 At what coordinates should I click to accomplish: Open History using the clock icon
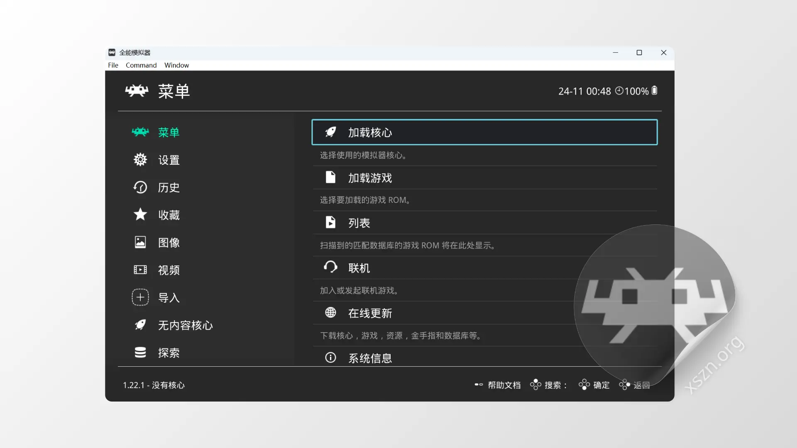coord(140,187)
